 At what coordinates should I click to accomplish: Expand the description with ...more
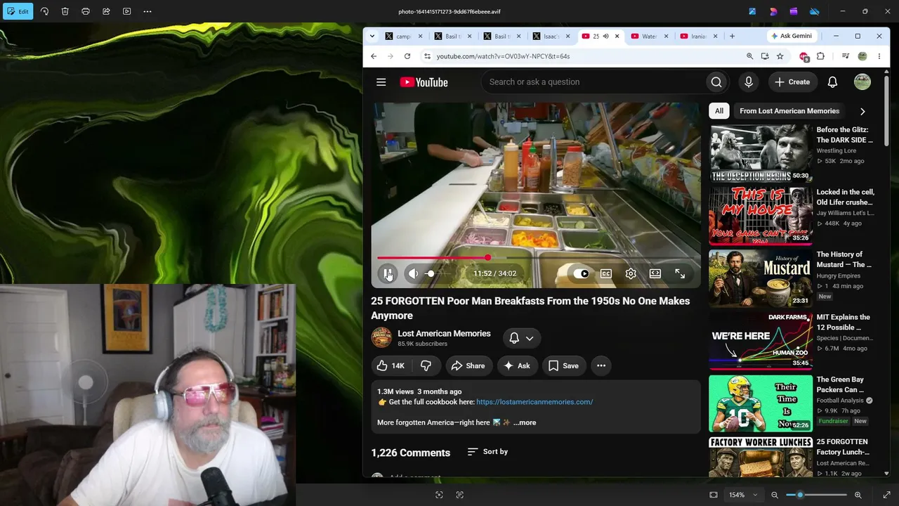[525, 422]
